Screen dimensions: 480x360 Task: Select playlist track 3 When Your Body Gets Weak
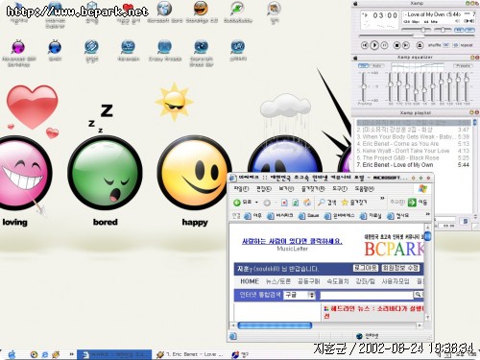point(413,136)
